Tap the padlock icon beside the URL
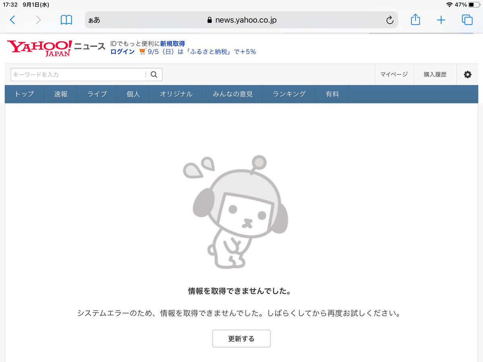 pyautogui.click(x=209, y=20)
